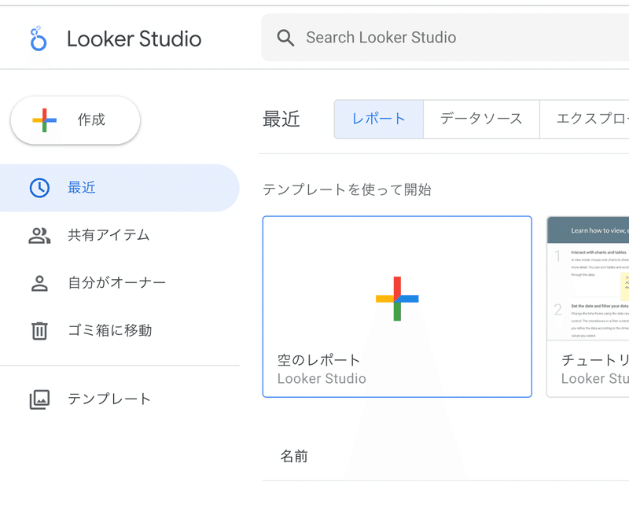Open ゴミ箱に移動 in the sidebar
The width and height of the screenshot is (629, 515).
[120, 330]
